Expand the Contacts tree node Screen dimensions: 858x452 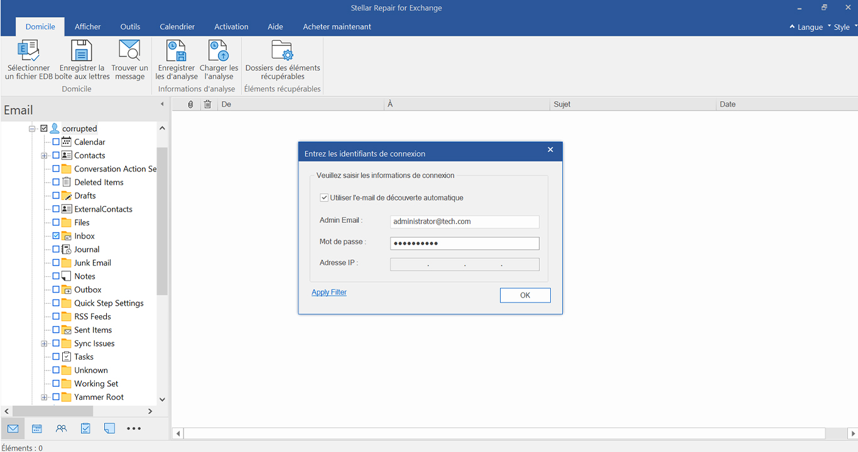coord(44,156)
